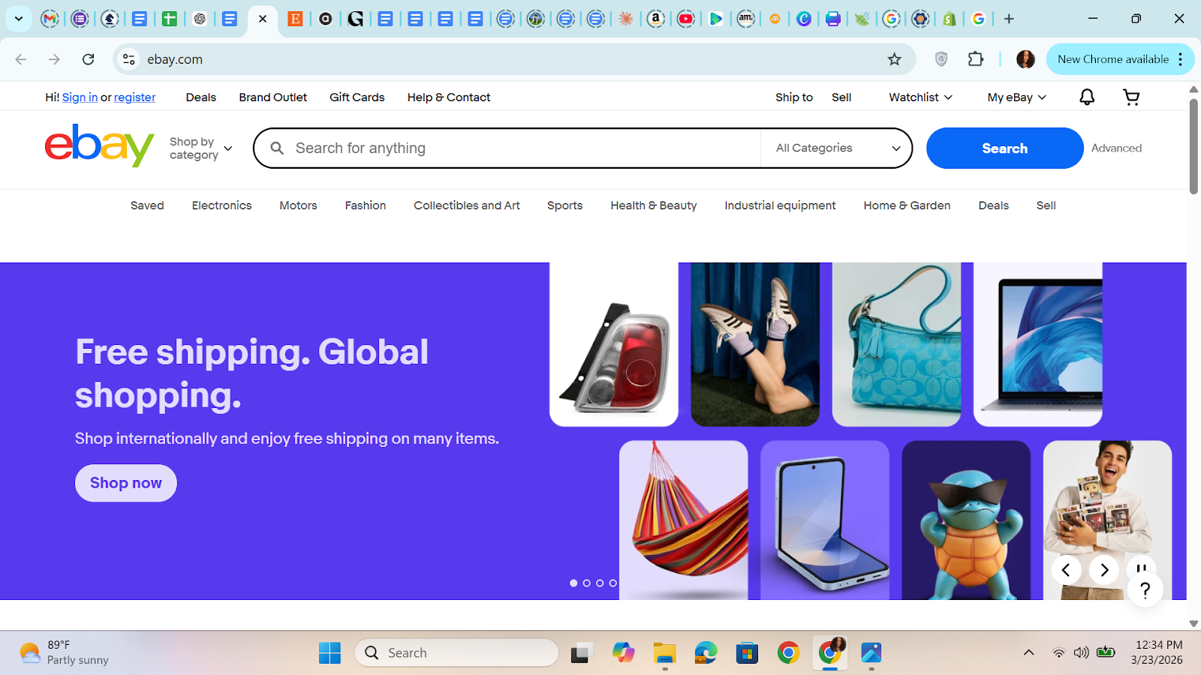The image size is (1201, 675).
Task: Switch to the Shopify tab
Action: (950, 19)
